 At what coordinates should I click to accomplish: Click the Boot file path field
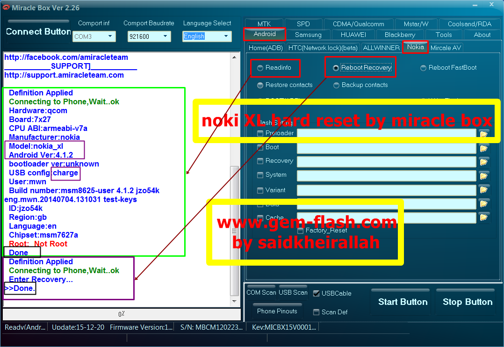click(x=386, y=148)
